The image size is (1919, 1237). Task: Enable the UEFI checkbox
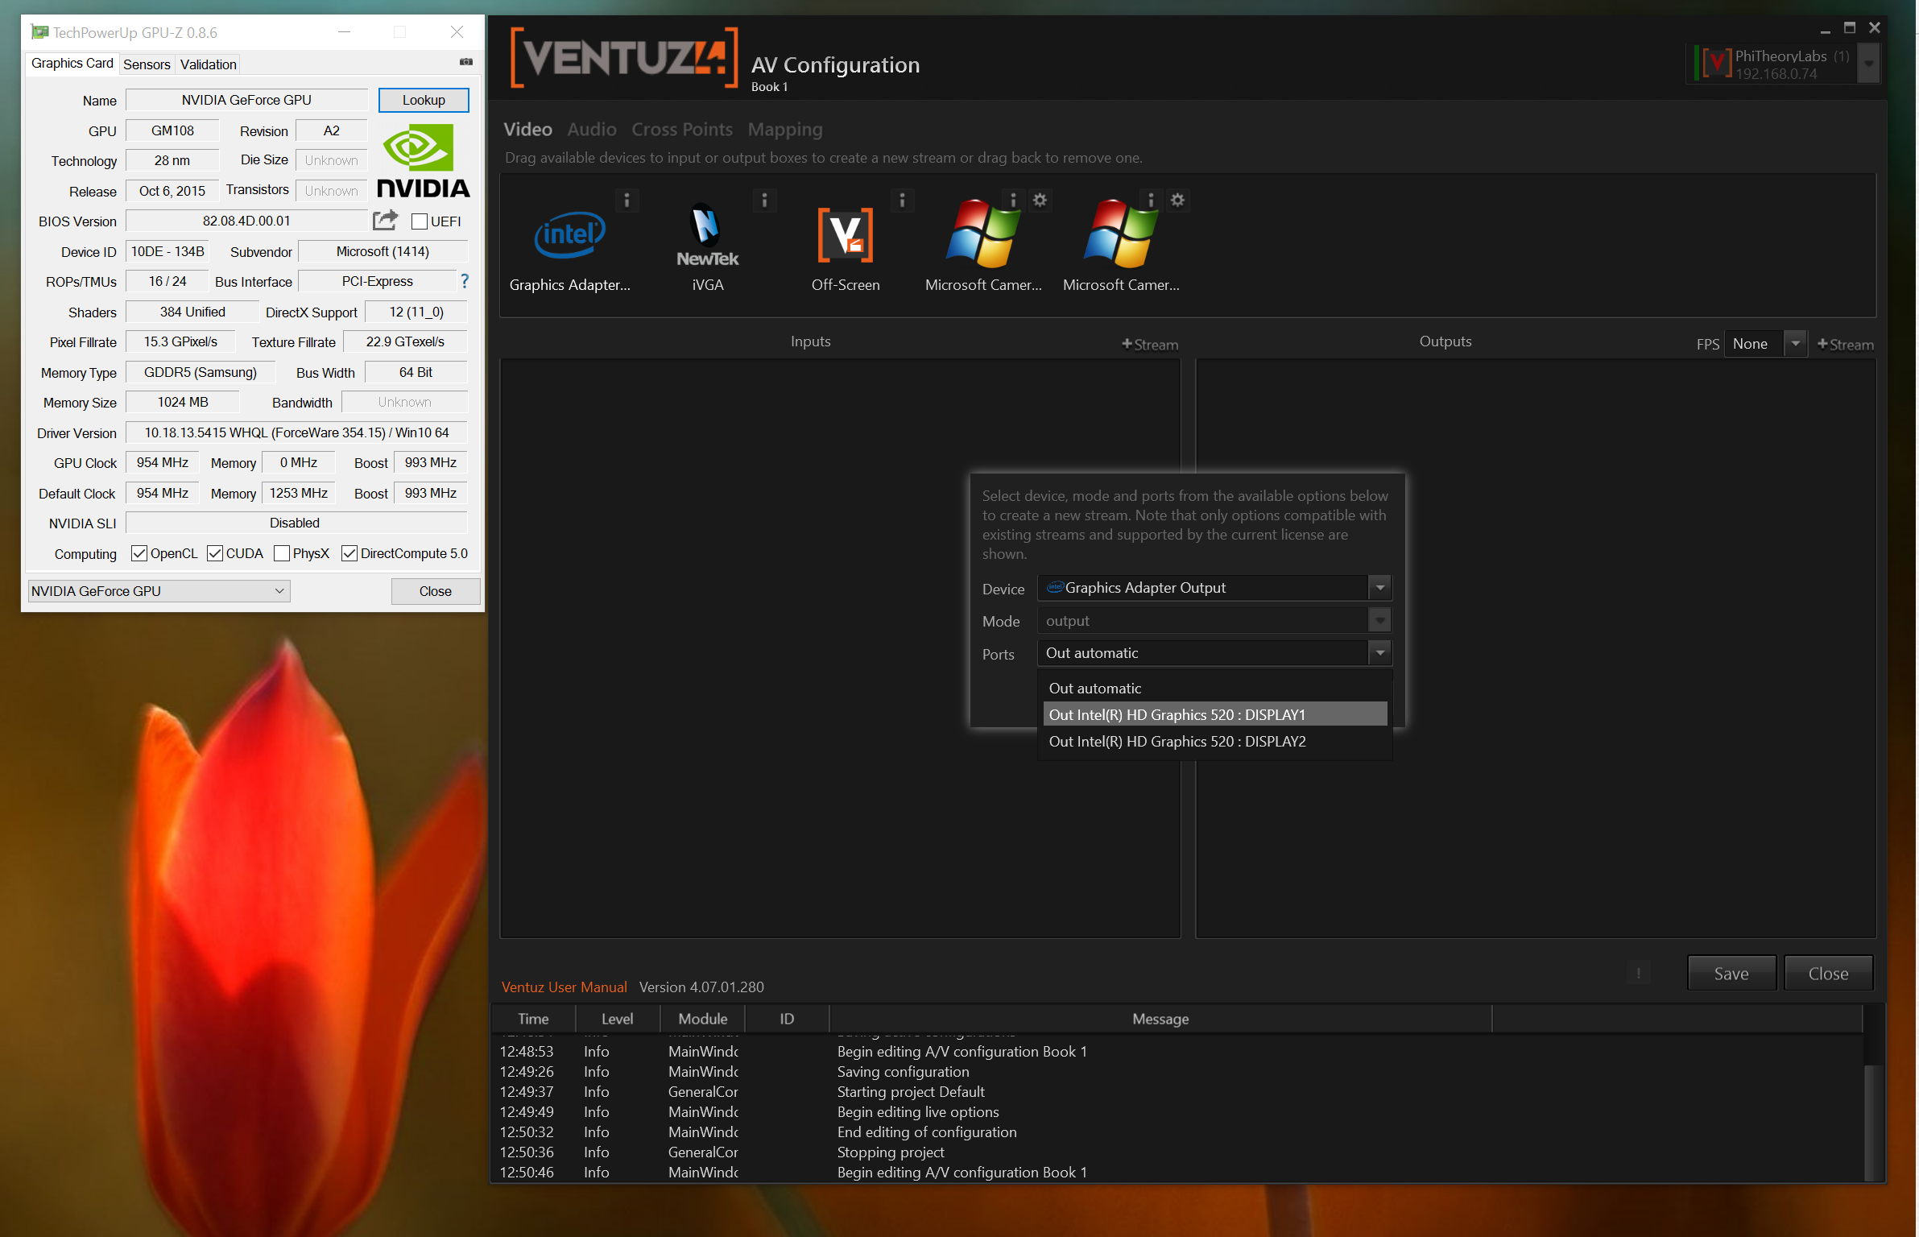(x=420, y=221)
